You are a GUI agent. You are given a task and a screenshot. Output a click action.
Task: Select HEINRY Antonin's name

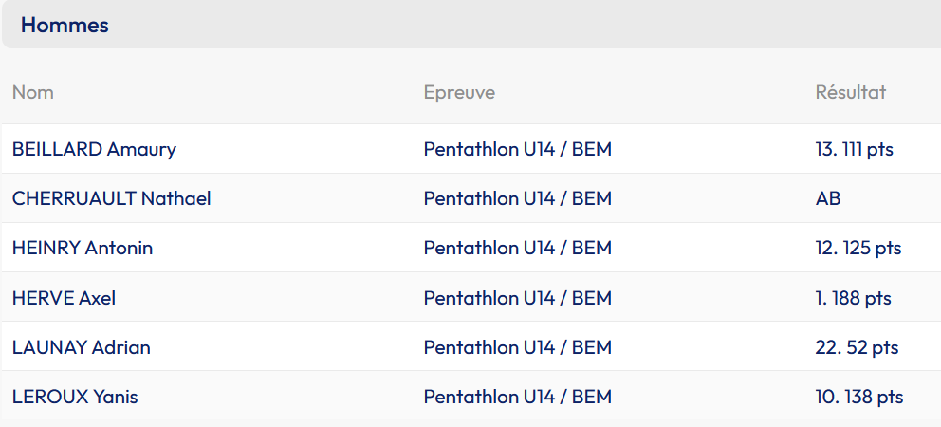click(83, 248)
